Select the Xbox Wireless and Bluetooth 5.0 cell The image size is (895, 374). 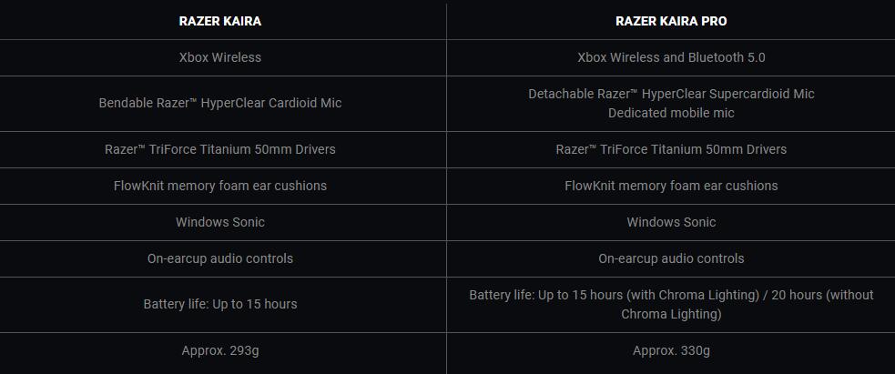(x=671, y=57)
